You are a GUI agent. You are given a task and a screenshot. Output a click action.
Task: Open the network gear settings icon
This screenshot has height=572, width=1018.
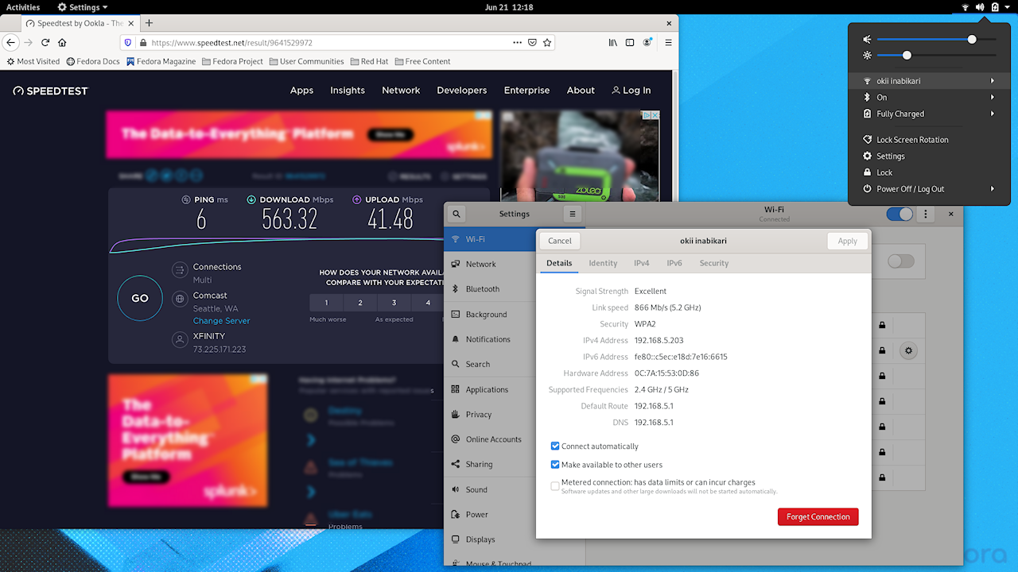click(x=908, y=350)
